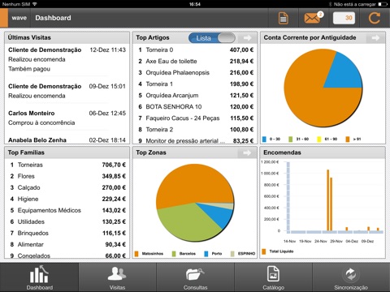The image size is (390, 292).
Task: Select the blue 0 - 30 legend swatch
Action: pyautogui.click(x=264, y=139)
